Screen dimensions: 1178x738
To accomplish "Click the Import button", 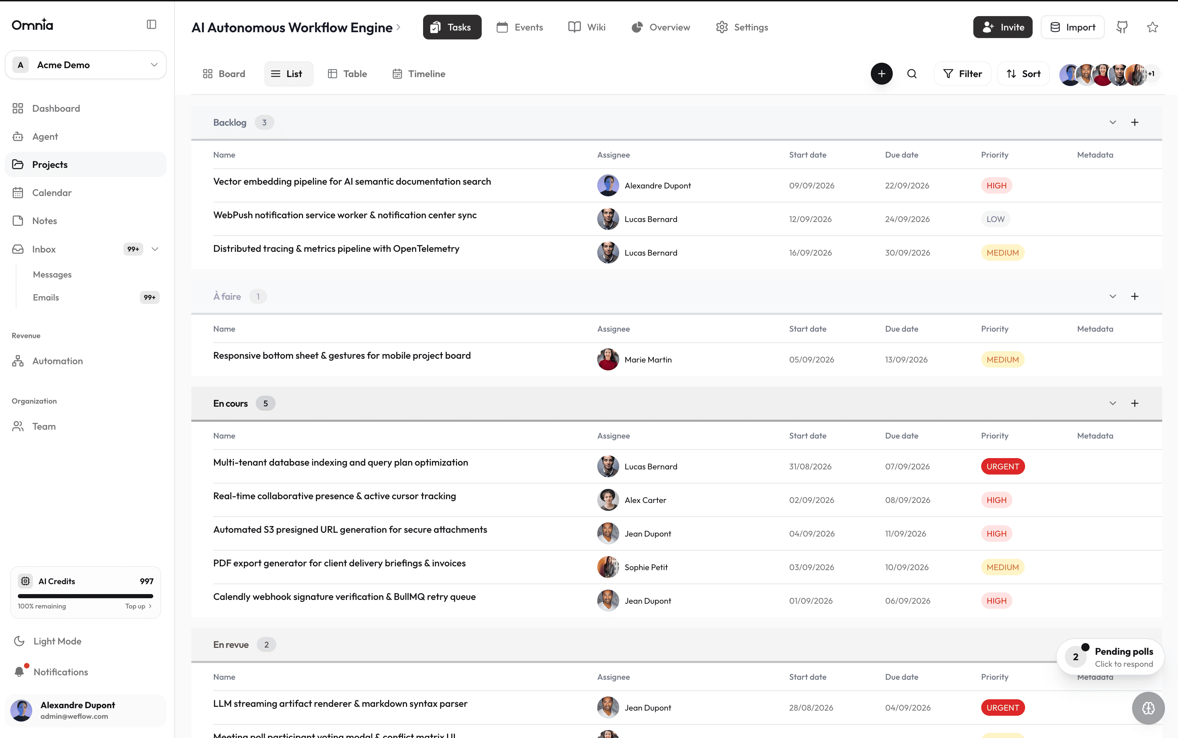I will pos(1072,27).
